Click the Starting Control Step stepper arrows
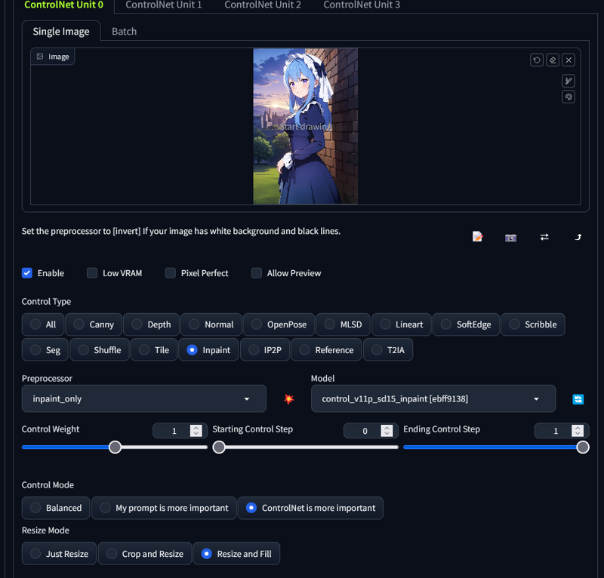This screenshot has width=604, height=578. 387,431
